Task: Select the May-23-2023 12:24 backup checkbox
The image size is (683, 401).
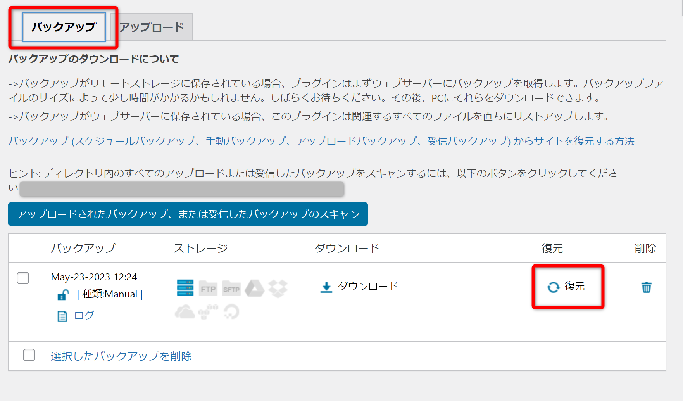Action: pos(23,278)
